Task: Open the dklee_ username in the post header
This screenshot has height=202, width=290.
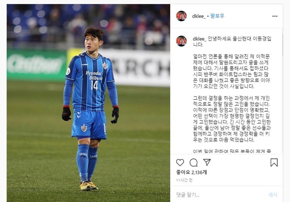Action: click(x=199, y=16)
